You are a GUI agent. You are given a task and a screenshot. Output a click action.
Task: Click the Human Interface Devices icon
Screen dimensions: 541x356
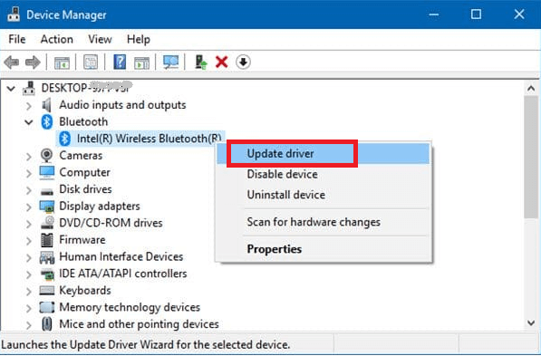46,257
